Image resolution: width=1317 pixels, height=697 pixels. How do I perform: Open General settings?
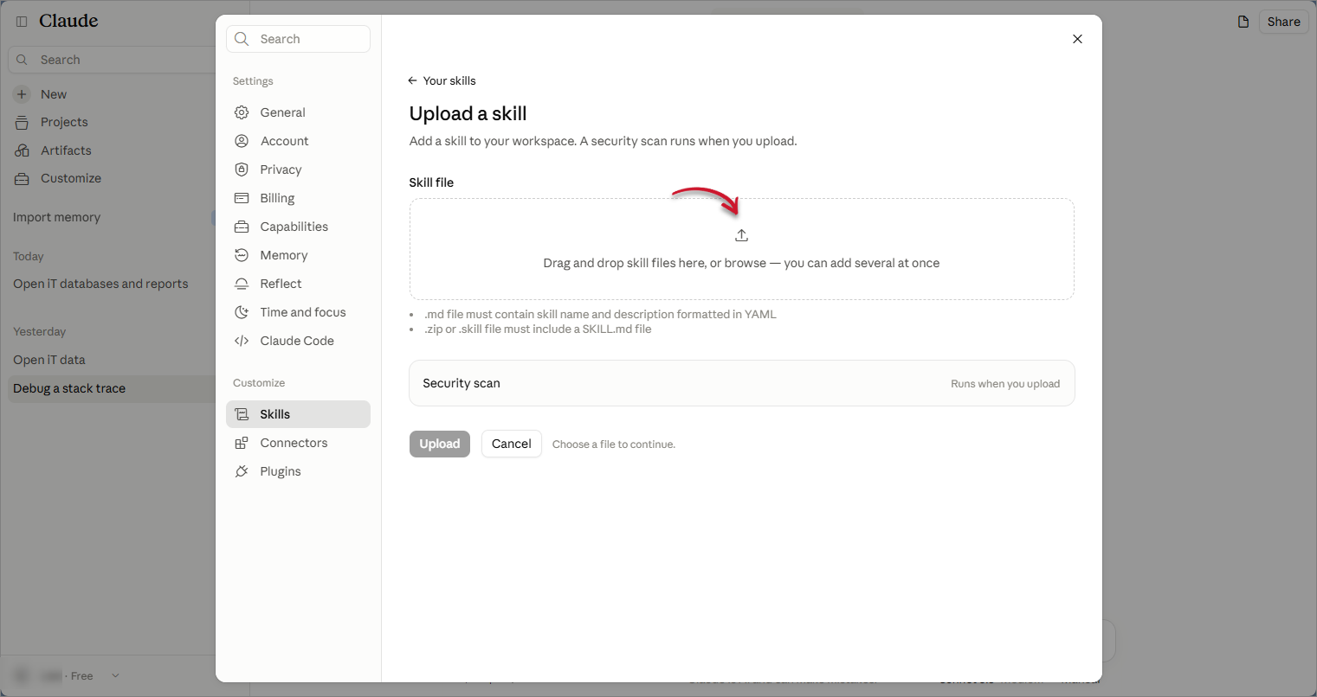click(298, 112)
